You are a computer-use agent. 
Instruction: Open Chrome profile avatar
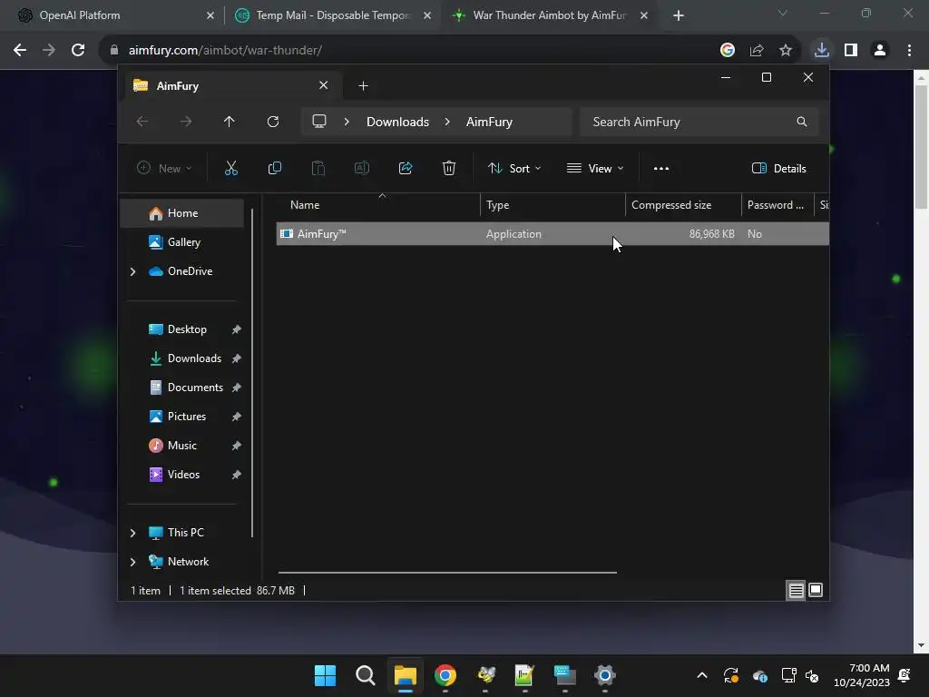coord(880,51)
